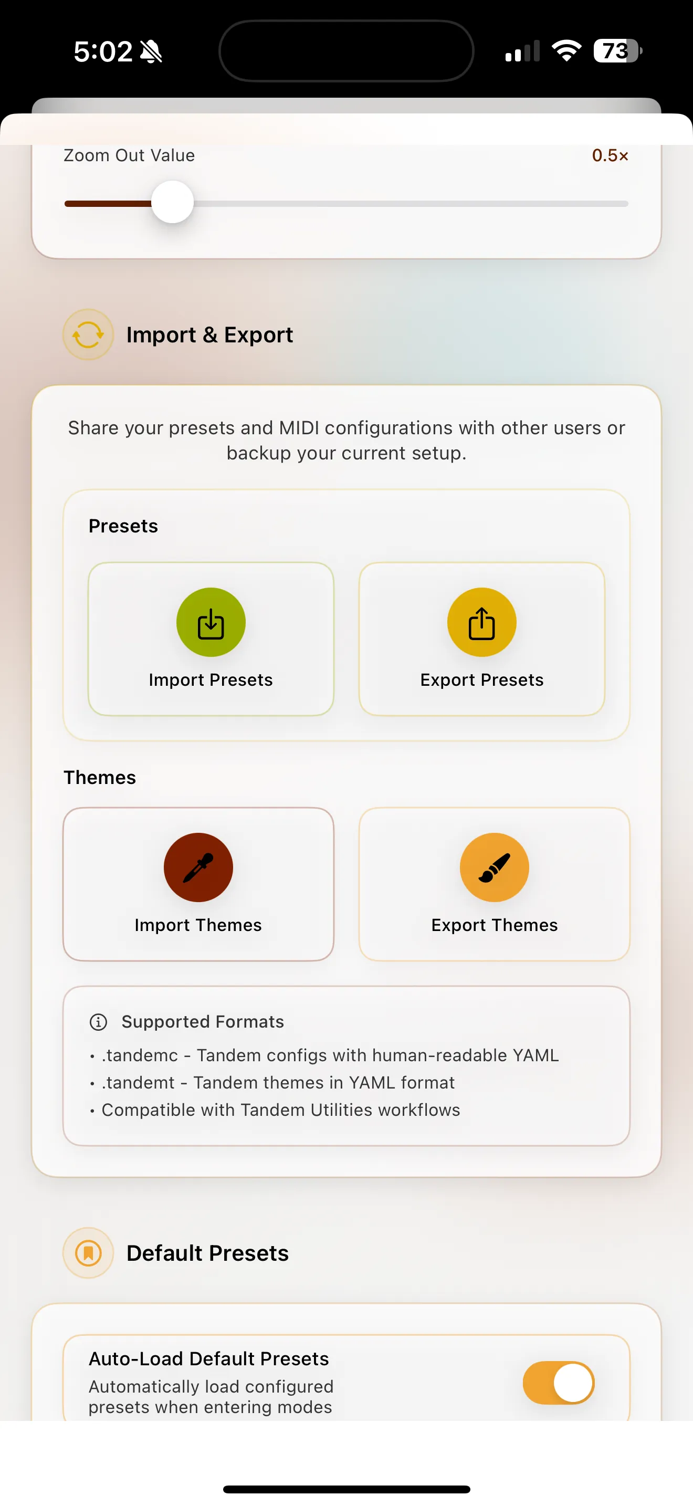
Task: Disable the Auto-Load Default Presets toggle
Action: tap(558, 1382)
